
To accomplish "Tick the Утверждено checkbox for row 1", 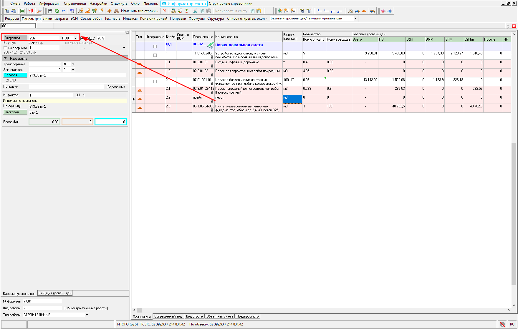I will (155, 55).
